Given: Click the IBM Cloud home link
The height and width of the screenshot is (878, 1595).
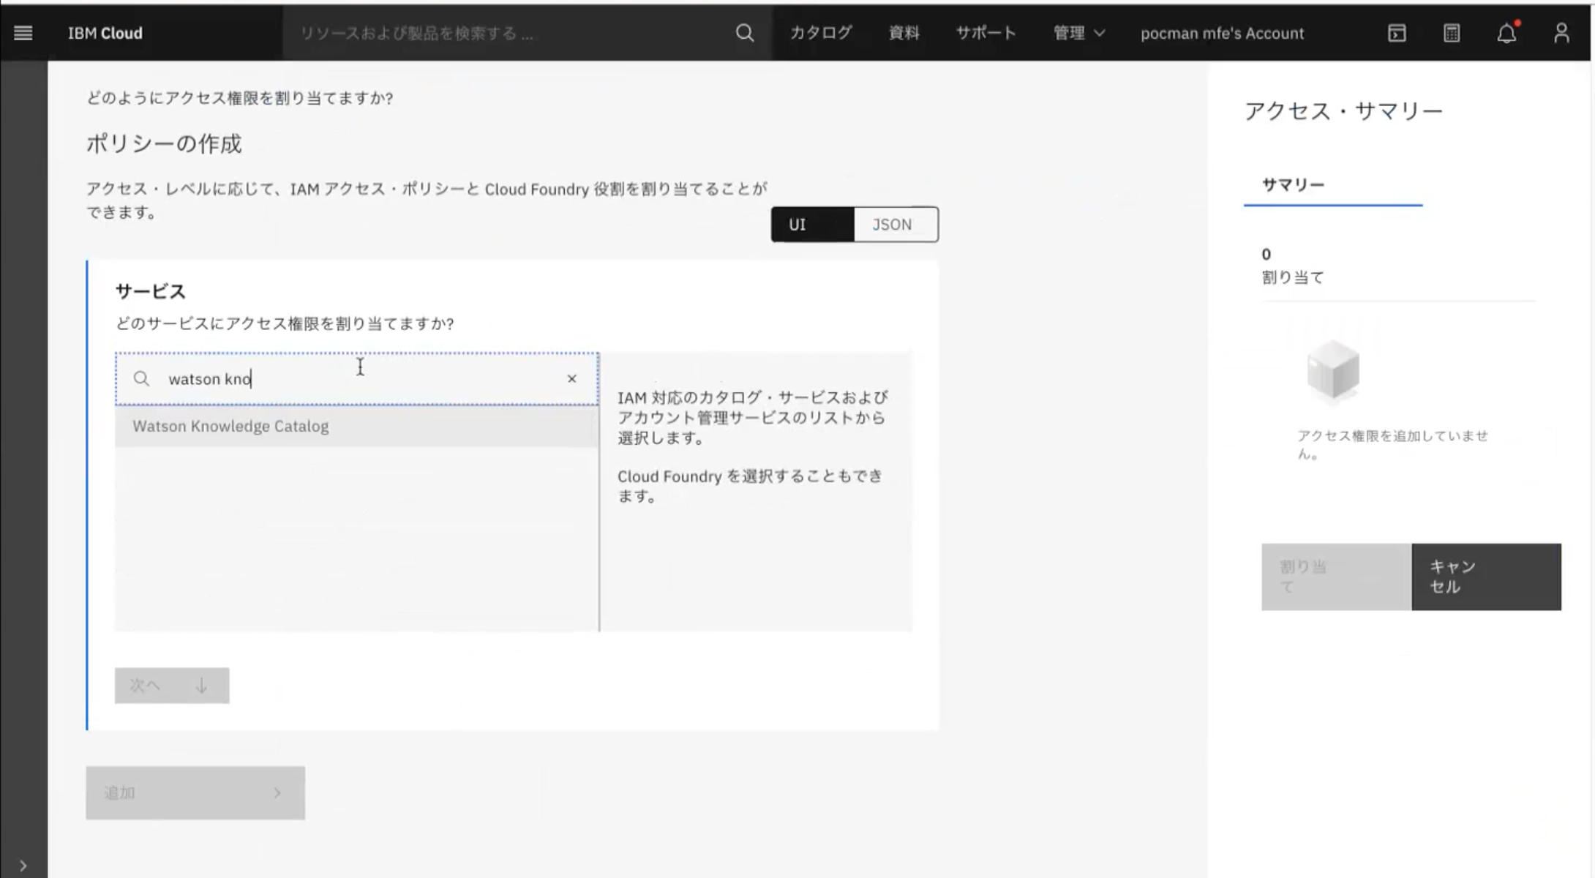Looking at the screenshot, I should (105, 33).
